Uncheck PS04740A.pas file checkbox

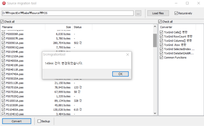pyautogui.click(x=3, y=74)
